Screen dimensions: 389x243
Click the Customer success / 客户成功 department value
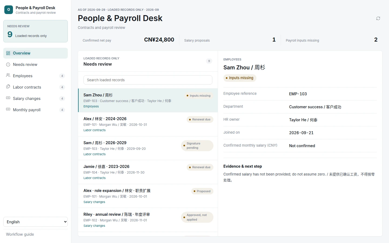tap(315, 107)
